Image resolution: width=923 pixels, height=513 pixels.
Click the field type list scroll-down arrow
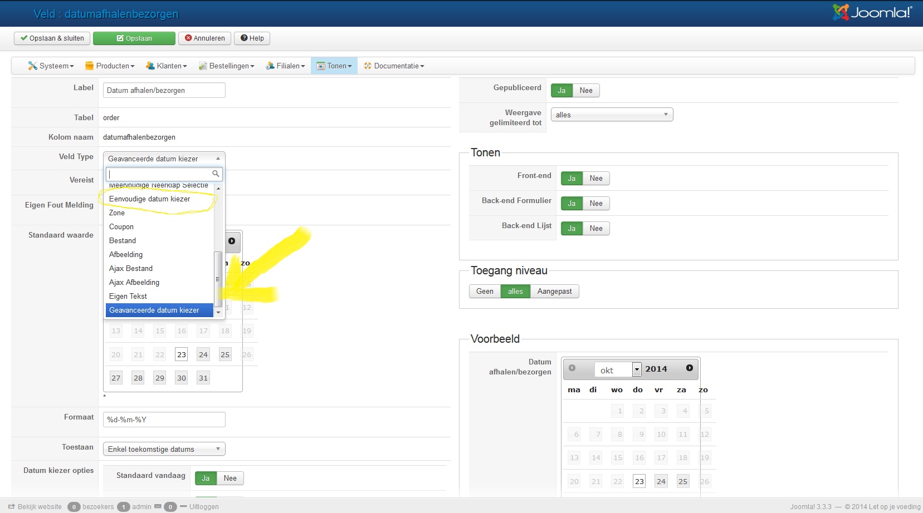coord(218,313)
